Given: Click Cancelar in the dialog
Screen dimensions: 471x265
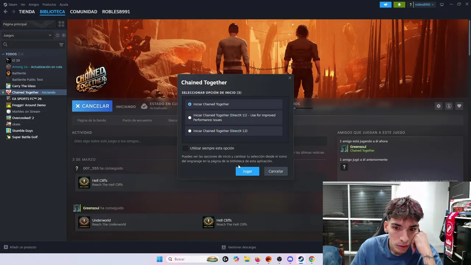Looking at the screenshot, I should click(276, 171).
